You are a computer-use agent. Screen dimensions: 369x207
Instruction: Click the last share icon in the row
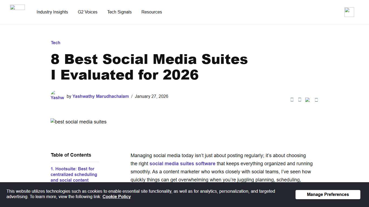click(316, 99)
